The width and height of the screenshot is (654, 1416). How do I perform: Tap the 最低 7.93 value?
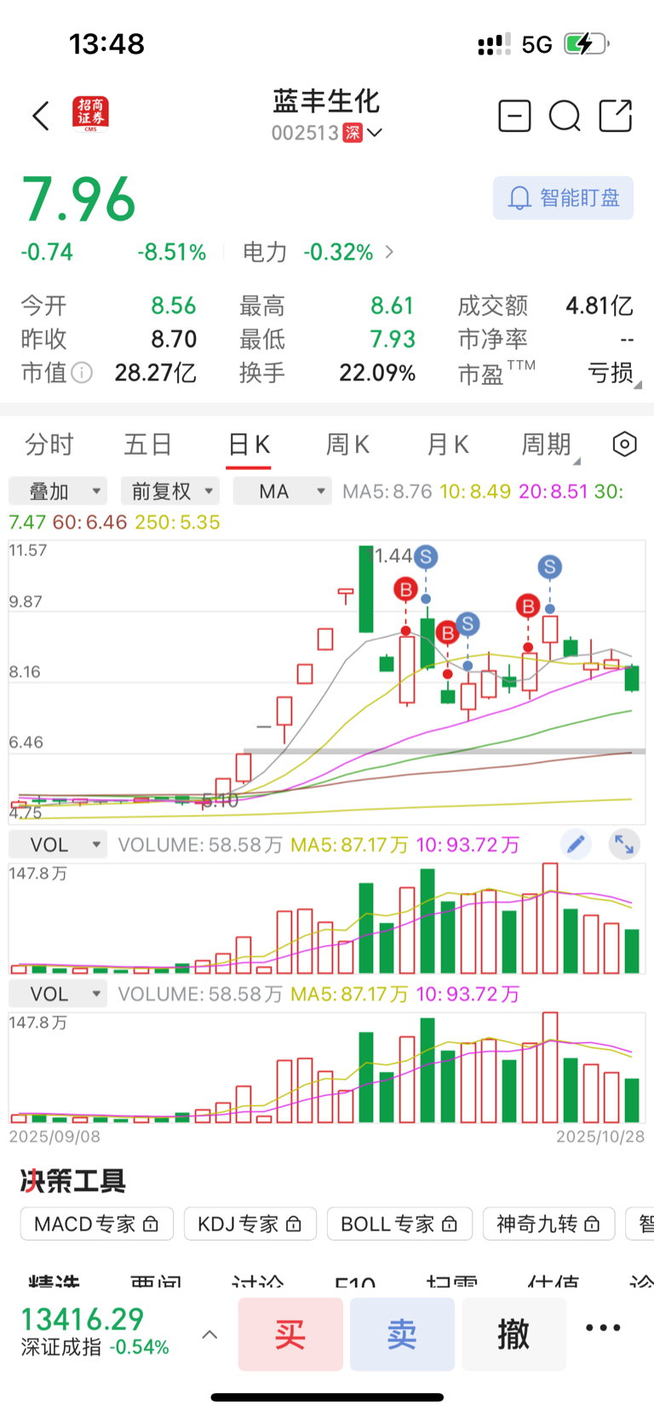(x=393, y=339)
